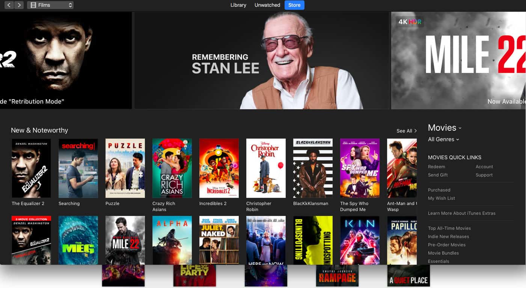Open the Christopher Robin poster
This screenshot has width=526, height=288.
click(266, 168)
